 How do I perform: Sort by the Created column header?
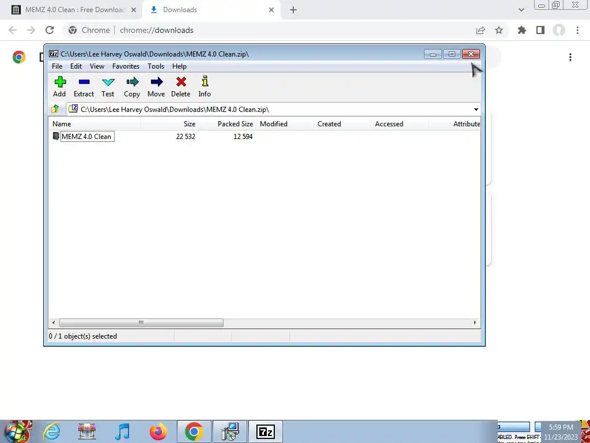click(342, 124)
